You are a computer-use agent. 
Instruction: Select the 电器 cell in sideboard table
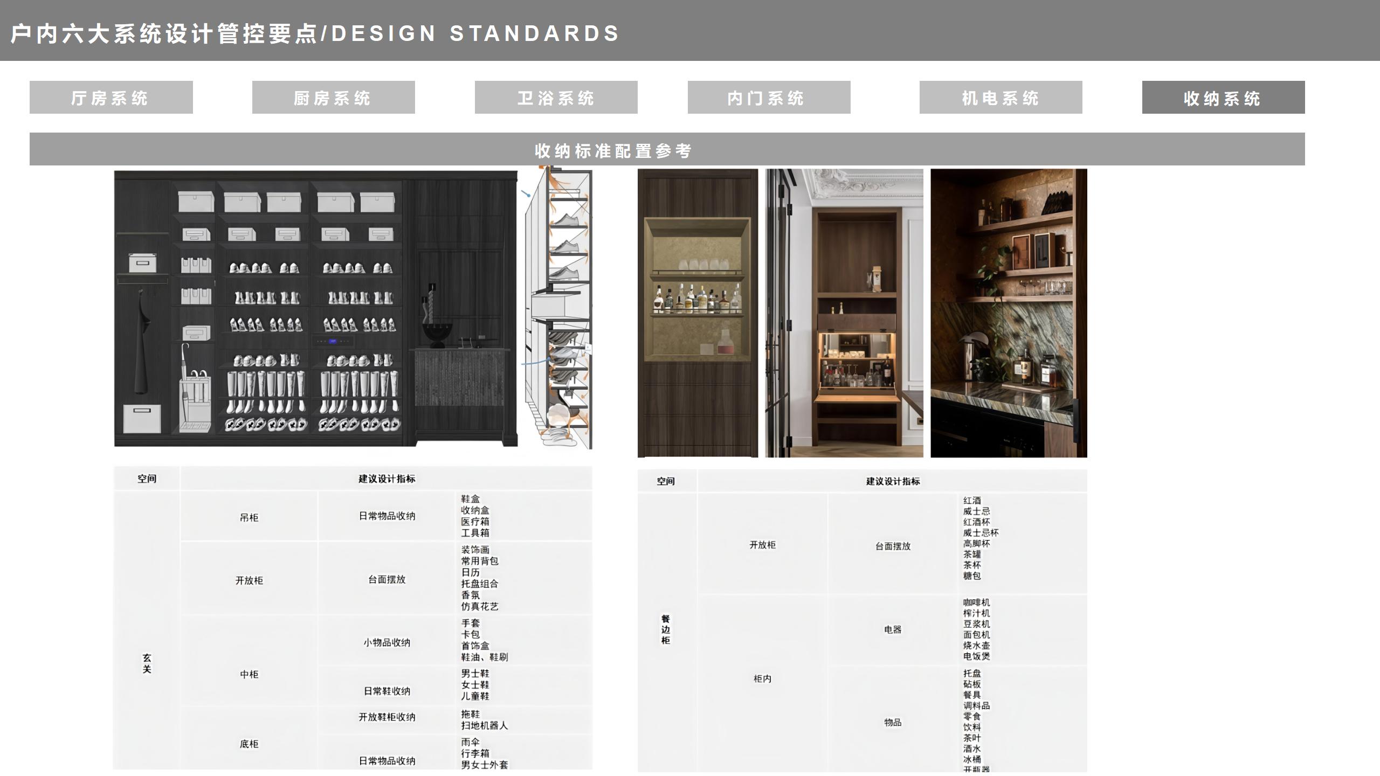[x=893, y=629]
